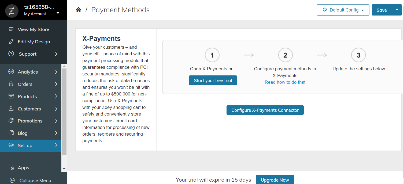Expand the Products submenu chevron
Screen dimensions: 404x184
(56, 96)
